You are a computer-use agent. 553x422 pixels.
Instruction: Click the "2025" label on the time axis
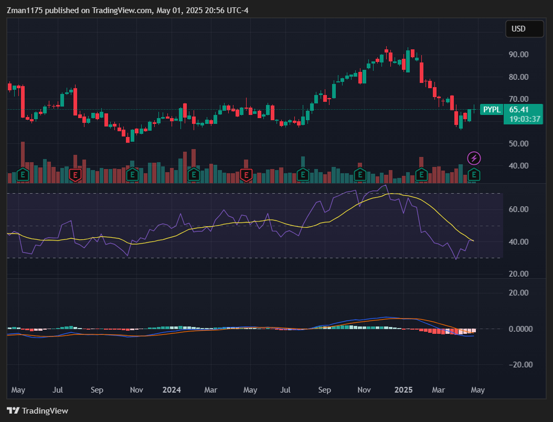point(403,390)
